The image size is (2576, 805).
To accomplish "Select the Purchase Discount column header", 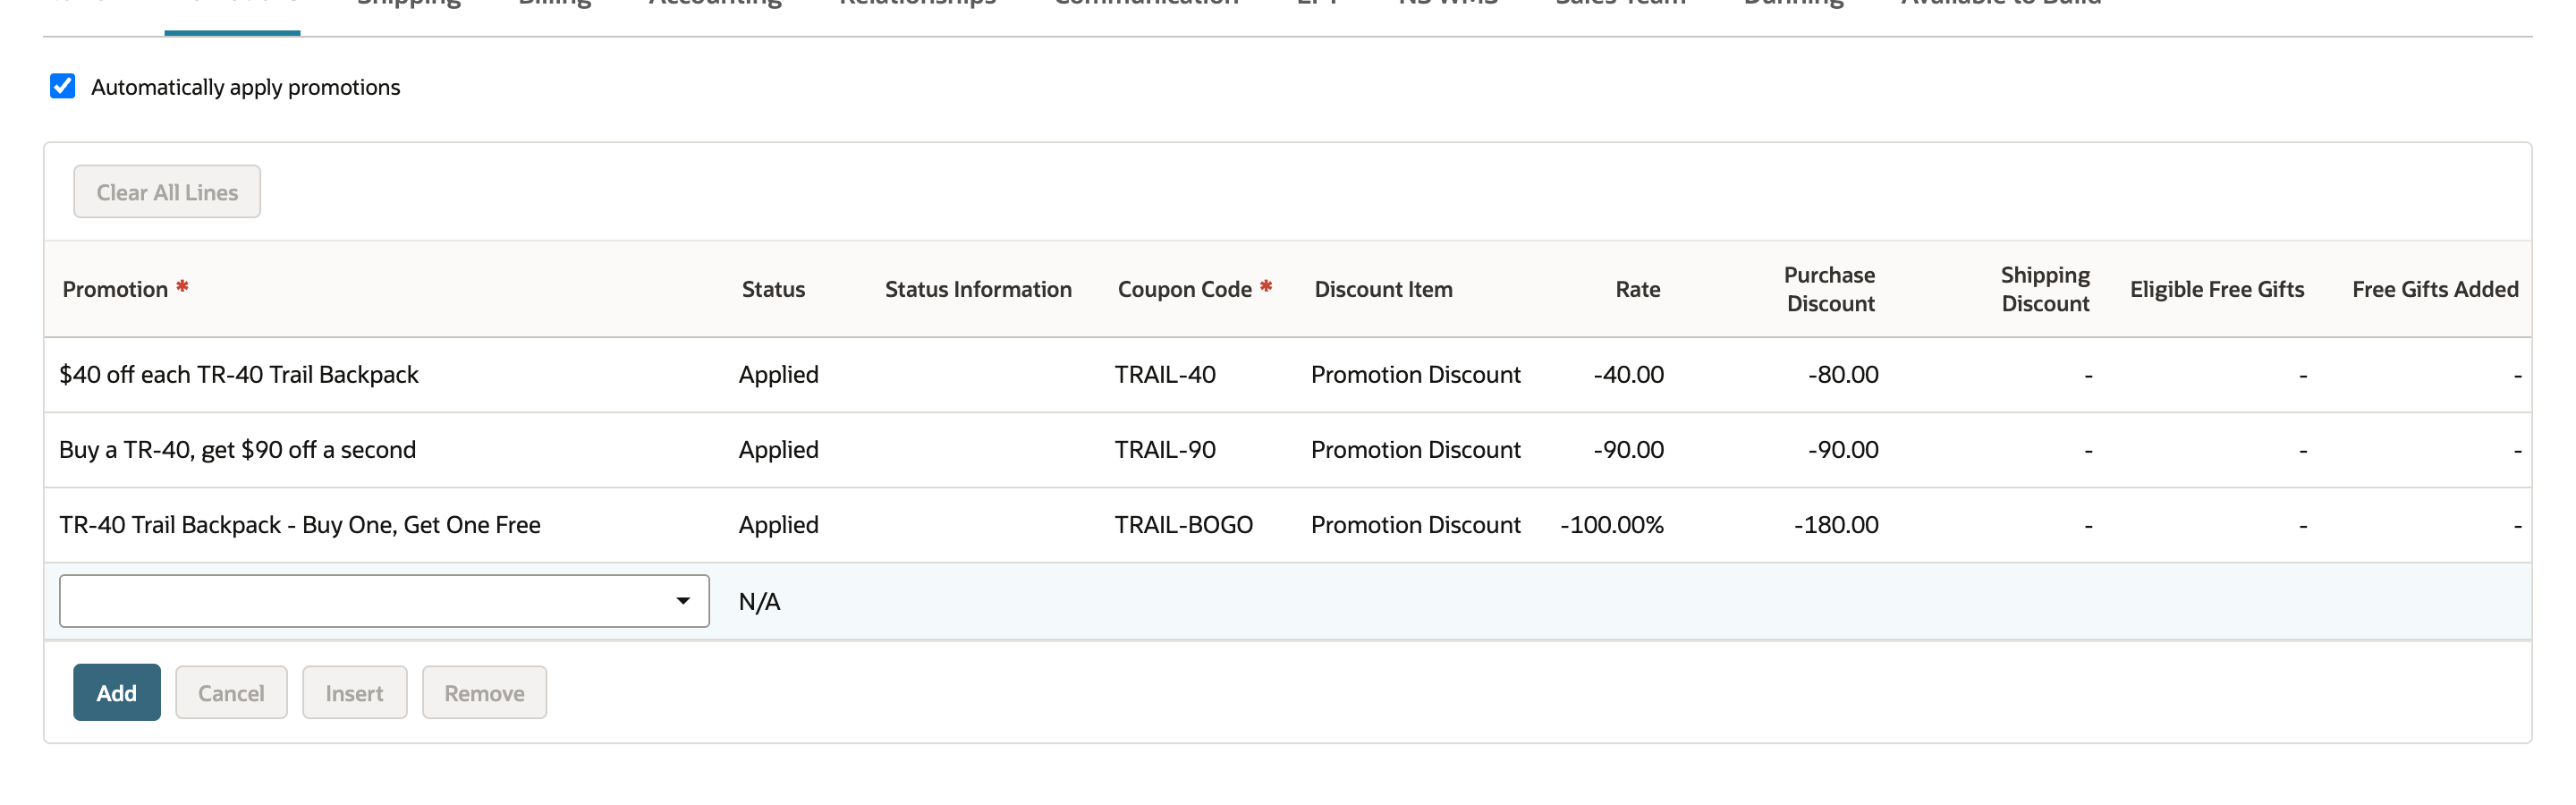I will (x=1829, y=289).
